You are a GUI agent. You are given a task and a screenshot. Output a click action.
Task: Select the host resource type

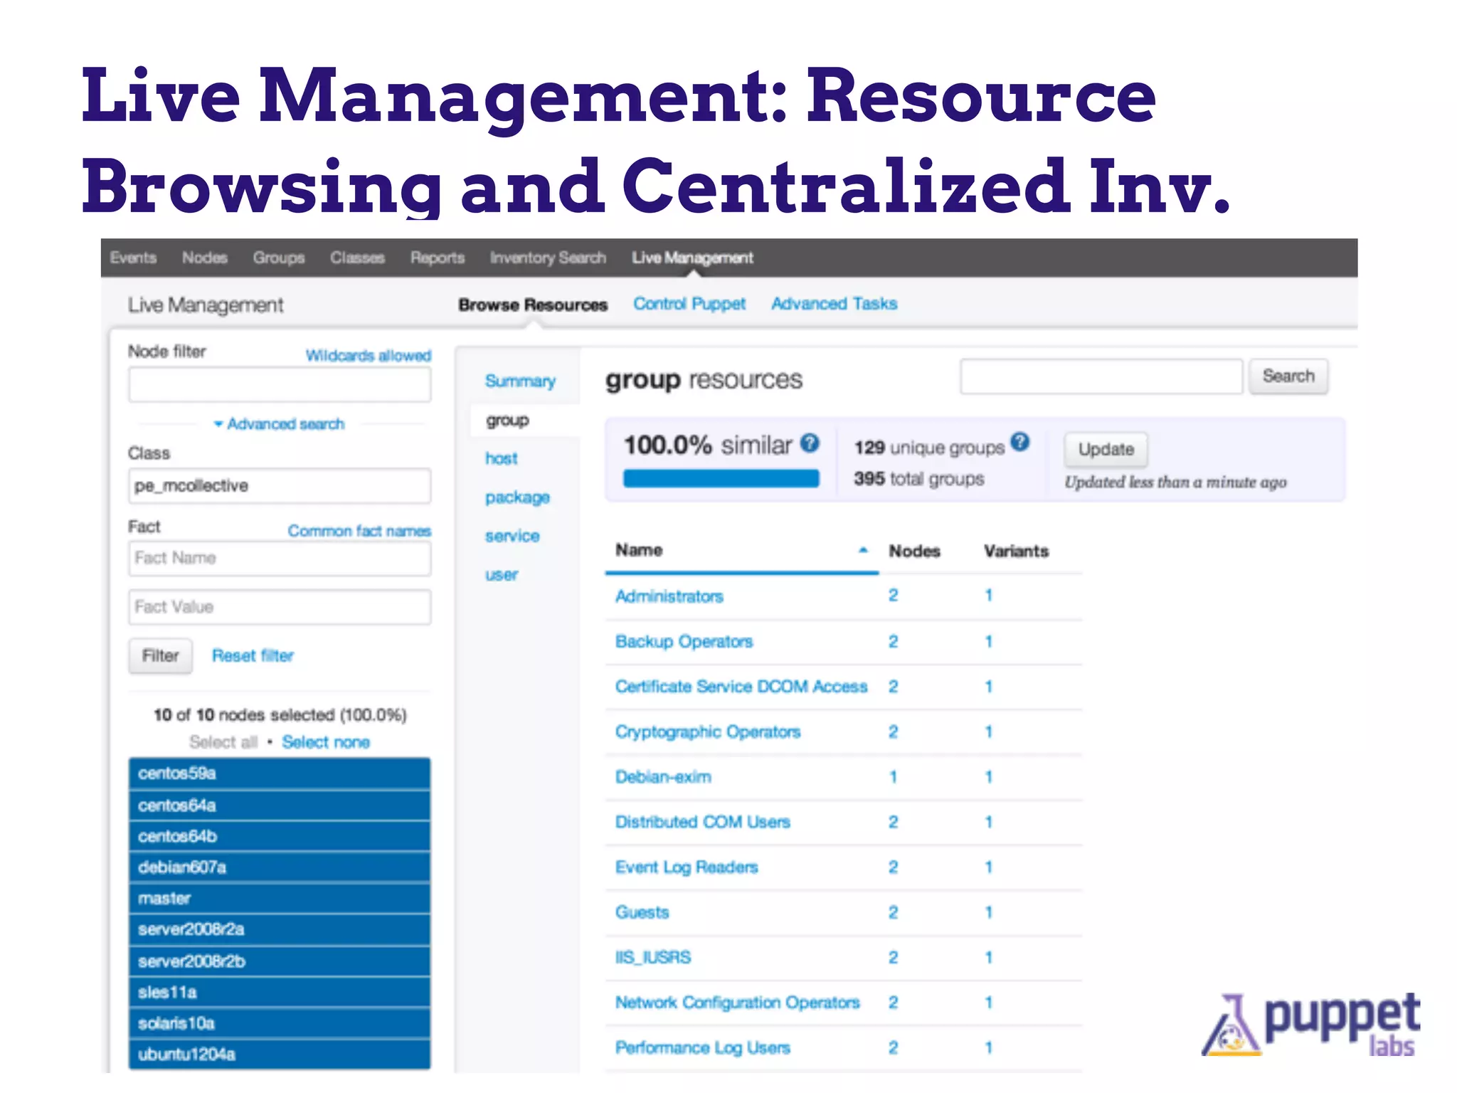click(502, 459)
